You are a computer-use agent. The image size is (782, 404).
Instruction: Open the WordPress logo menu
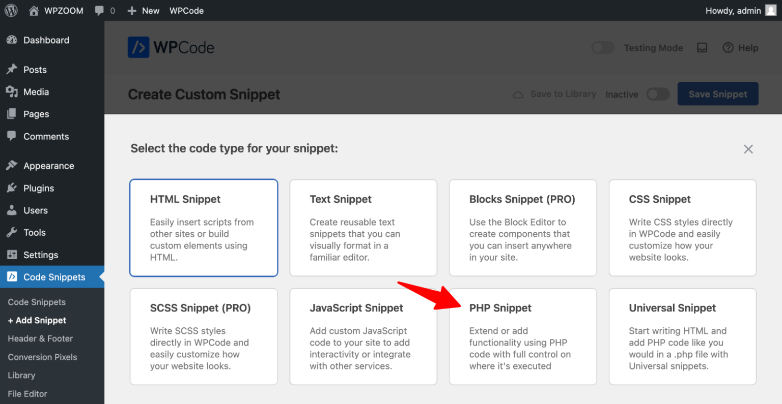tap(11, 10)
